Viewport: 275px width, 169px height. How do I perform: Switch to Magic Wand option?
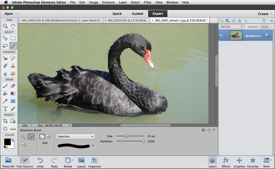pyautogui.click(x=23, y=144)
